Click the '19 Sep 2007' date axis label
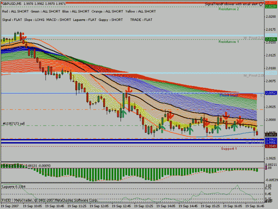This screenshot has width=278, height=209. pos(10,206)
